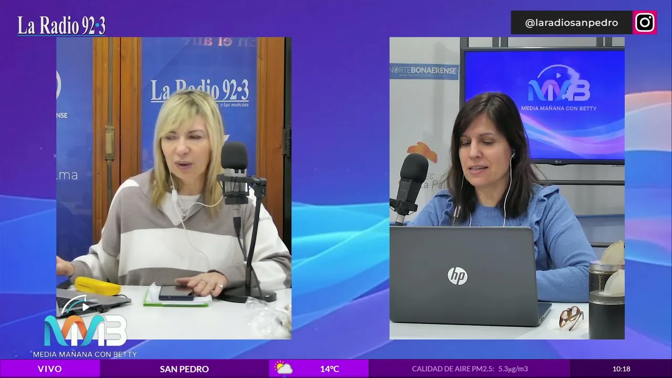Click the La Radio 92.3 logo in the top corner
Image resolution: width=672 pixels, height=378 pixels.
(61, 26)
